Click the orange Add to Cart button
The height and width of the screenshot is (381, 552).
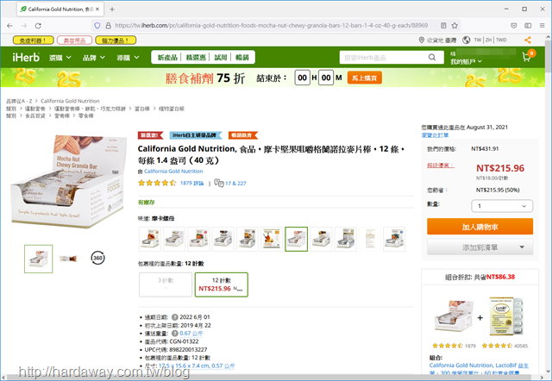click(480, 227)
